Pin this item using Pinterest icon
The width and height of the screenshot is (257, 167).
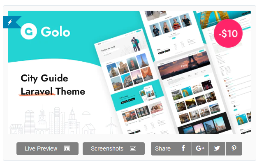click(234, 148)
